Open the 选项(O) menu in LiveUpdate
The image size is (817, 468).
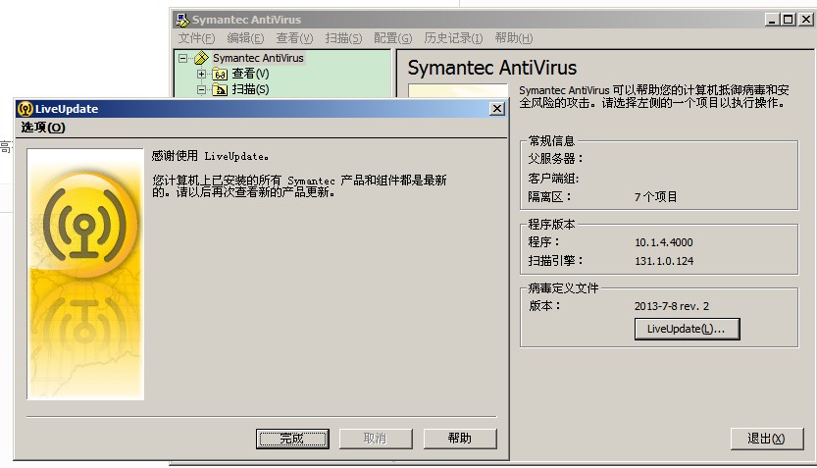43,128
